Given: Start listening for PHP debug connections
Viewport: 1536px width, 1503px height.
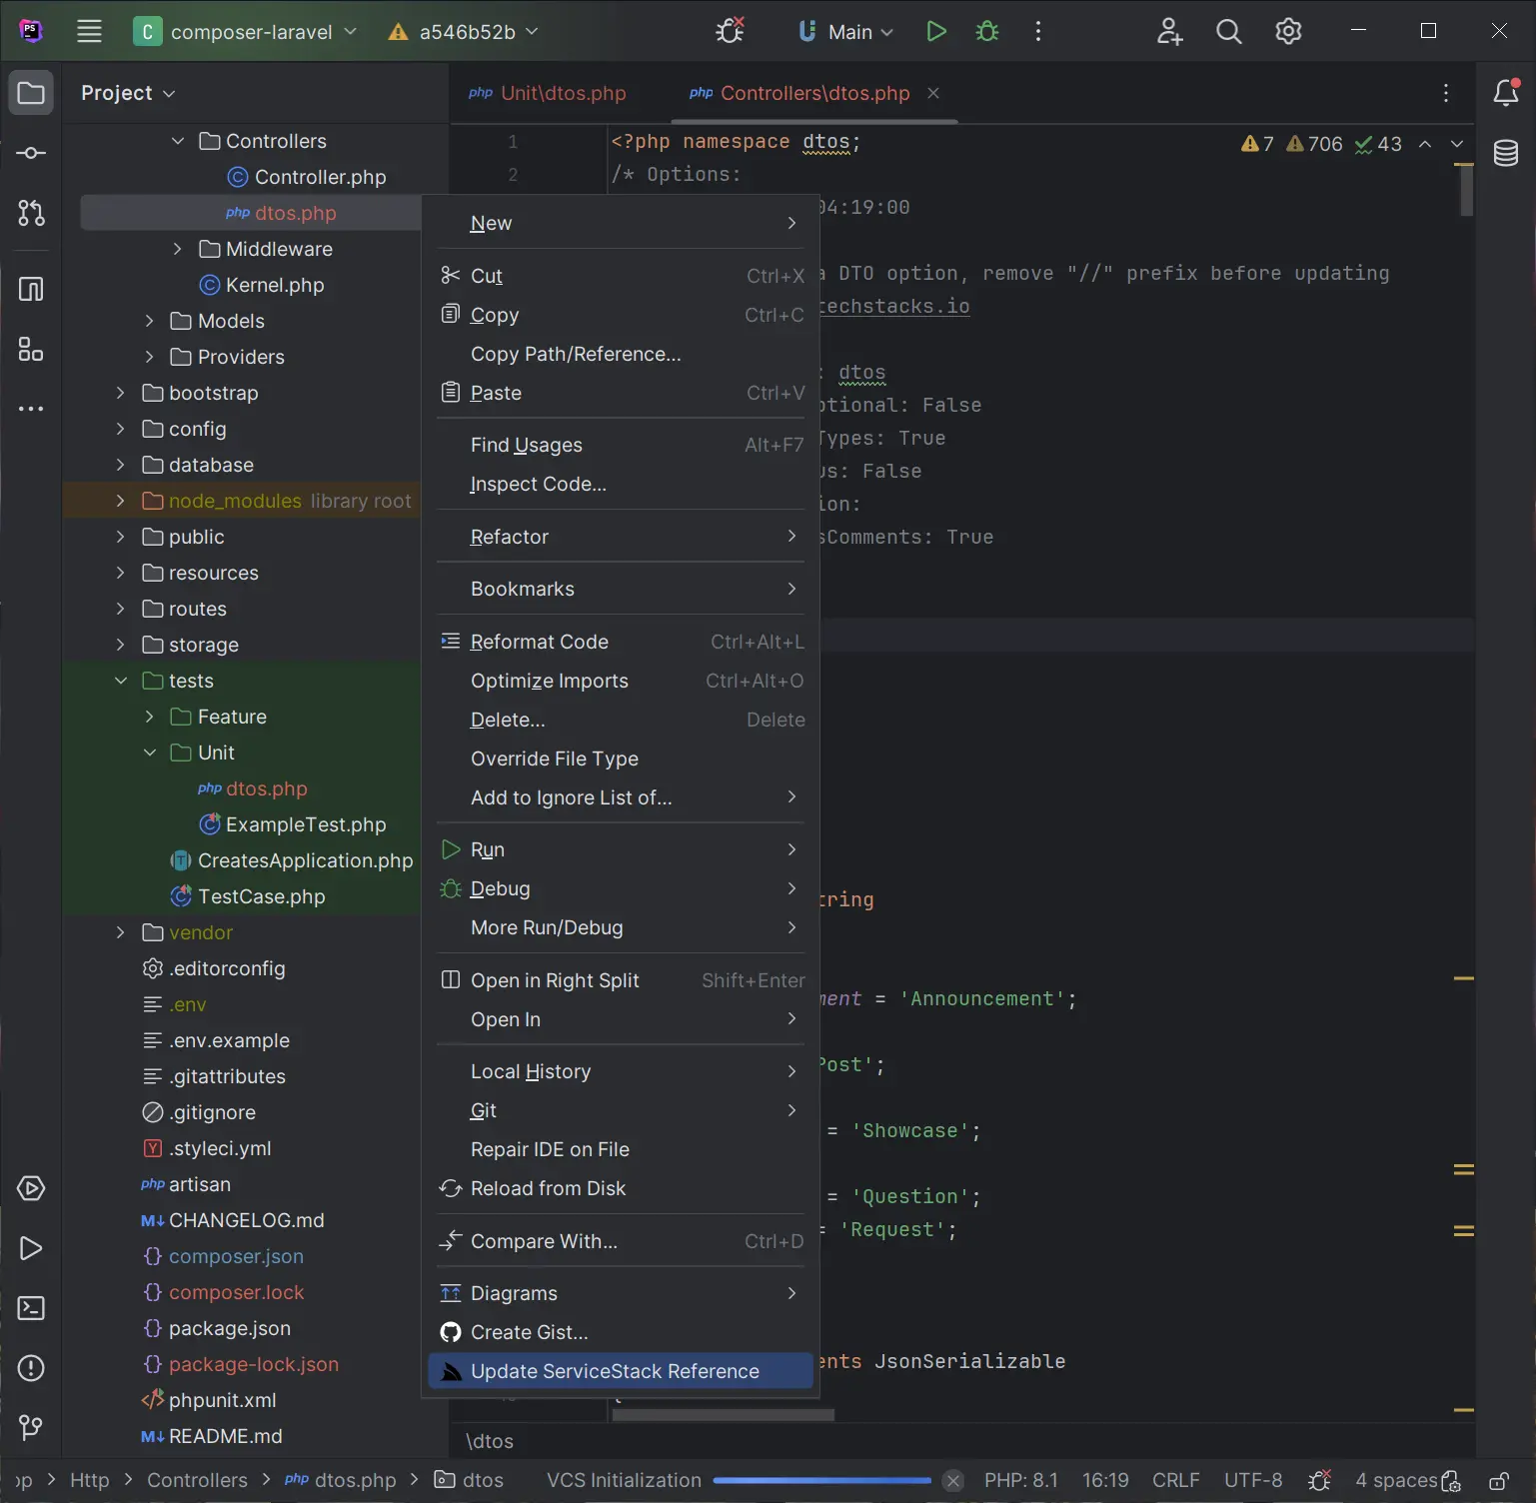Looking at the screenshot, I should tap(731, 31).
